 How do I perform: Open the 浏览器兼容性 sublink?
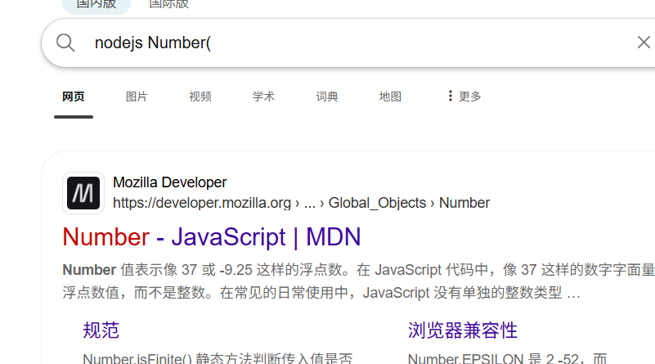(463, 330)
